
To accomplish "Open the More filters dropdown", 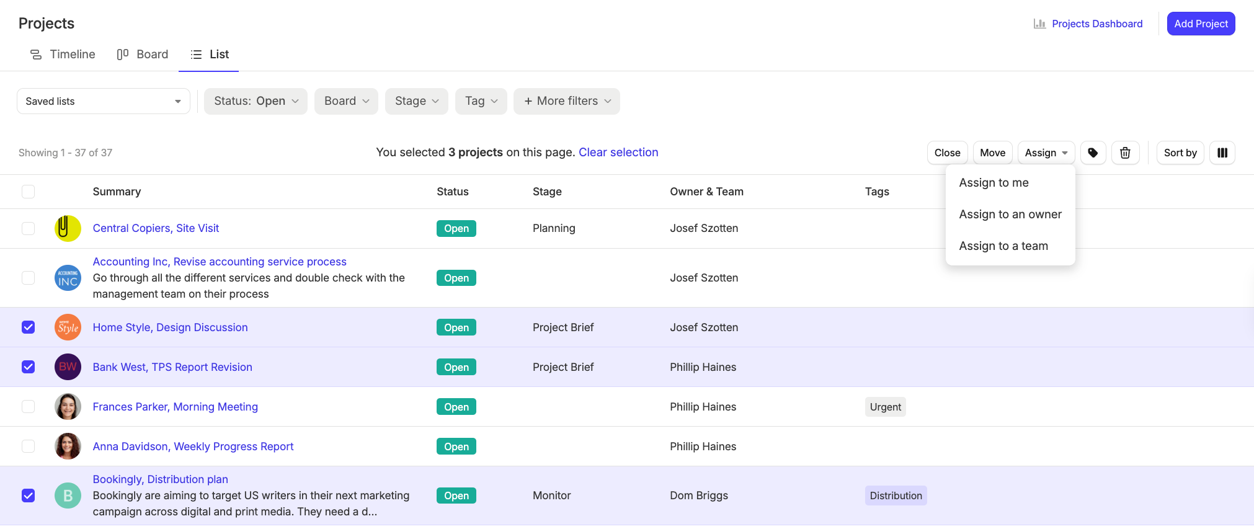I will (567, 101).
